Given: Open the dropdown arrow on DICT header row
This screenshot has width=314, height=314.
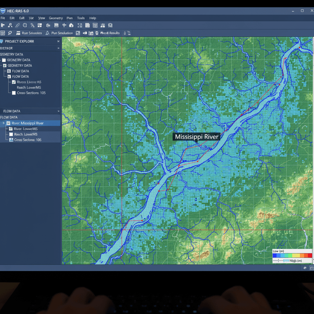Looking at the screenshot, I should point(59,48).
